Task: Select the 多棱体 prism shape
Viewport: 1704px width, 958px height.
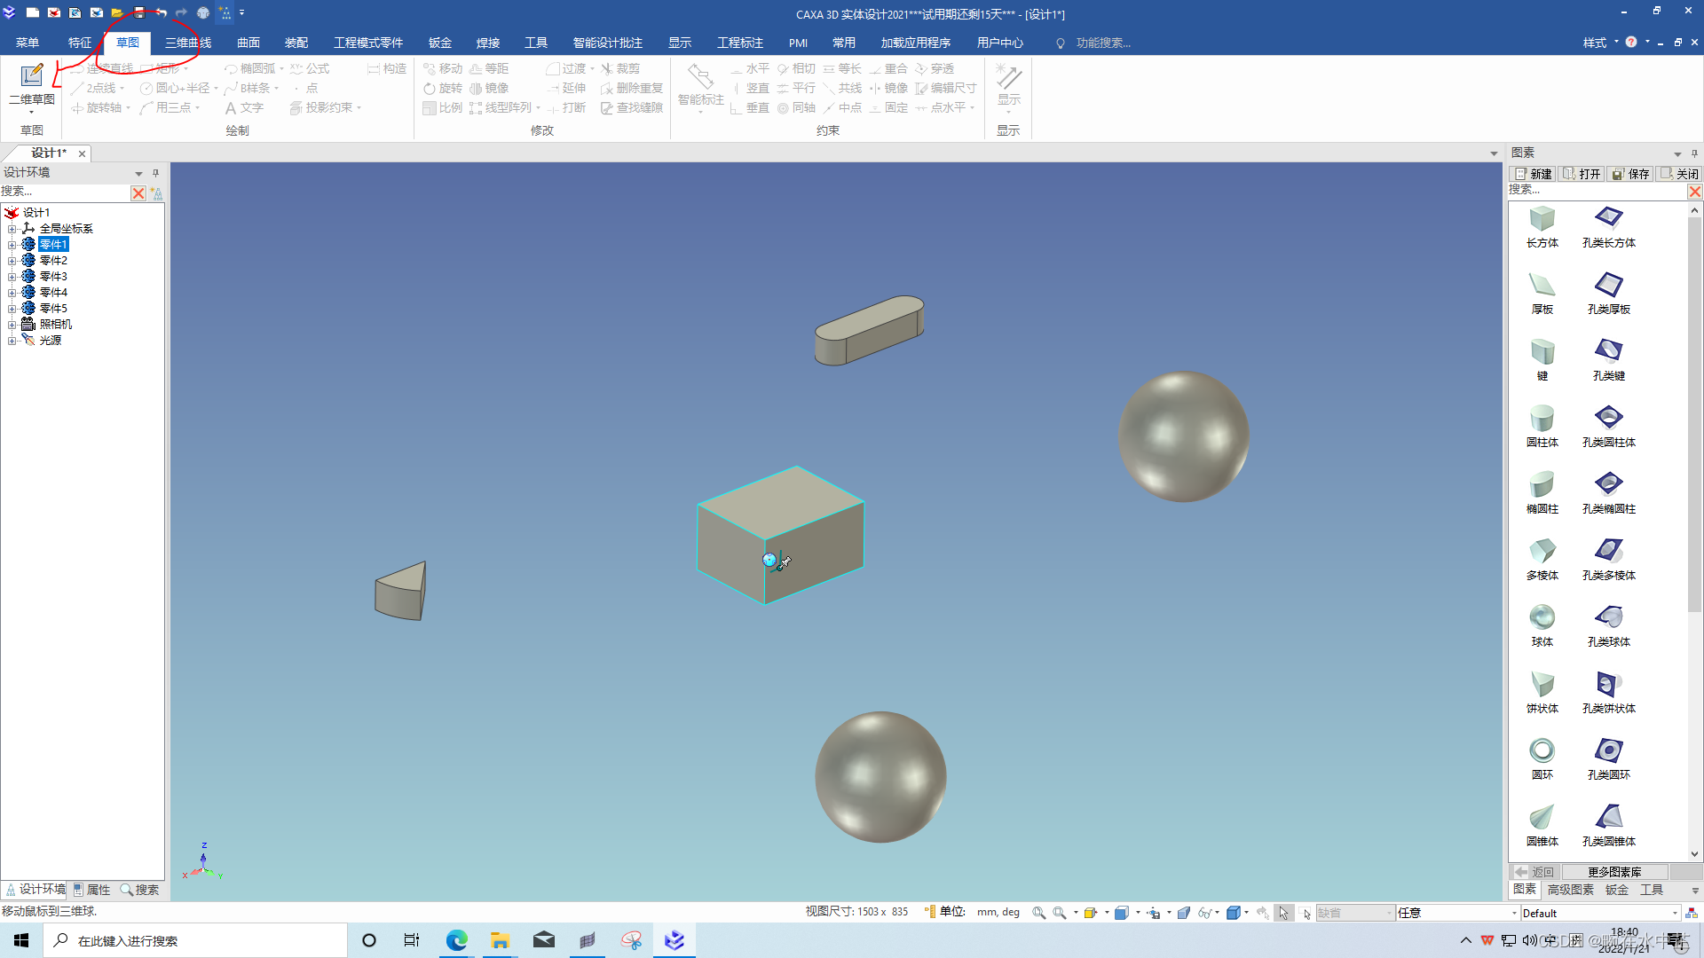Action: tap(1542, 552)
